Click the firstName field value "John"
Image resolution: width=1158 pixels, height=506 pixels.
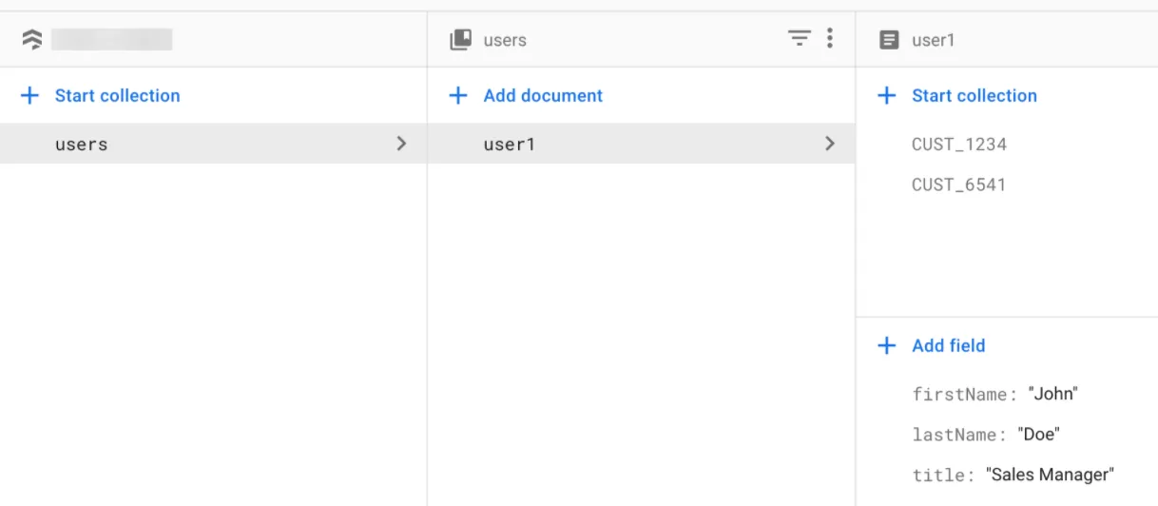pyautogui.click(x=1052, y=394)
